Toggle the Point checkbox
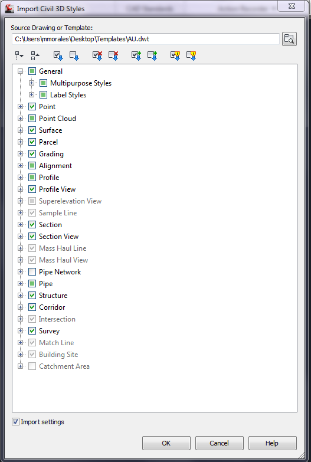The width and height of the screenshot is (311, 462). pyautogui.click(x=32, y=106)
